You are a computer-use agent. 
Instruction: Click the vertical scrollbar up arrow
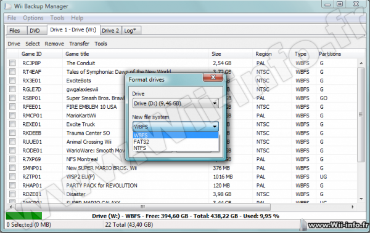click(361, 63)
